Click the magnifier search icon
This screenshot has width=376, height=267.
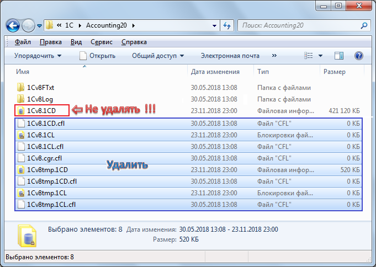364,25
